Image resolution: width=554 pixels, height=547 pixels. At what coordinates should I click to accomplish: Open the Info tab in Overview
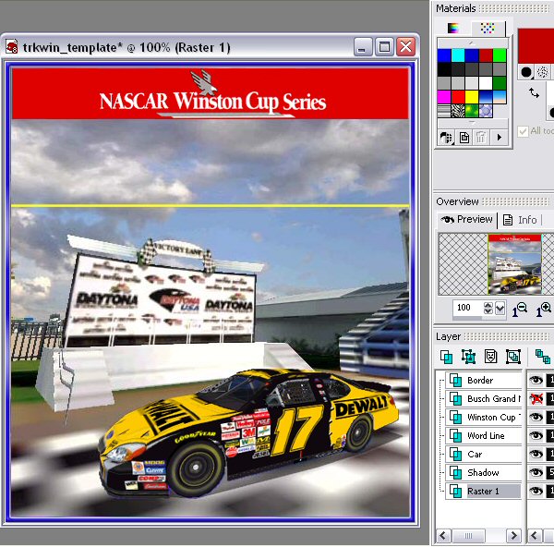[x=520, y=220]
